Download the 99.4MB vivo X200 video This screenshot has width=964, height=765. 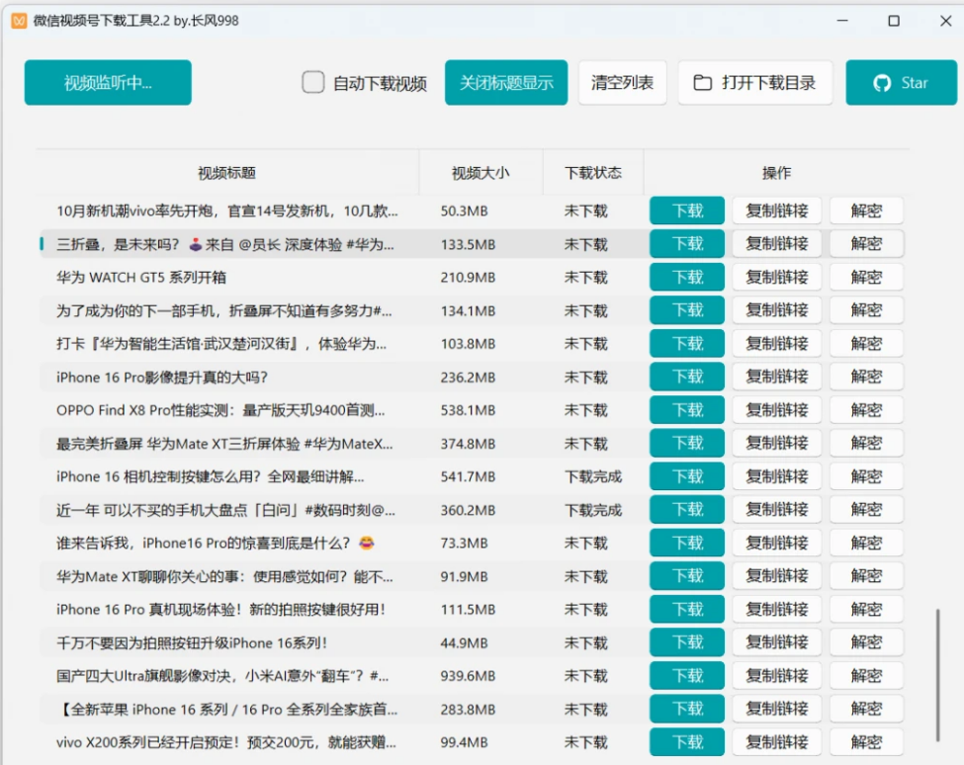point(687,742)
